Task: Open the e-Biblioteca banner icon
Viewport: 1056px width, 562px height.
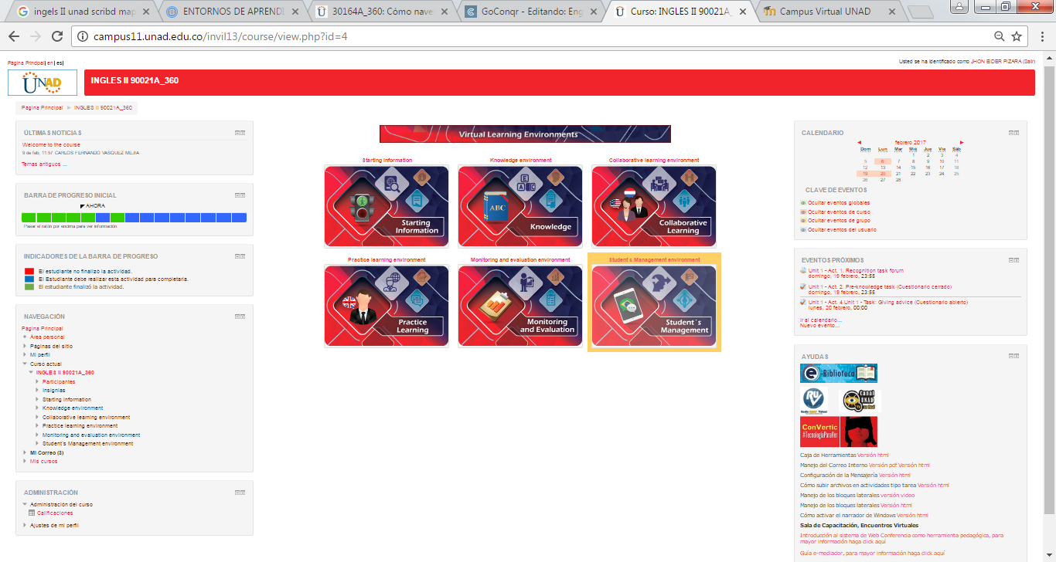Action: 839,374
